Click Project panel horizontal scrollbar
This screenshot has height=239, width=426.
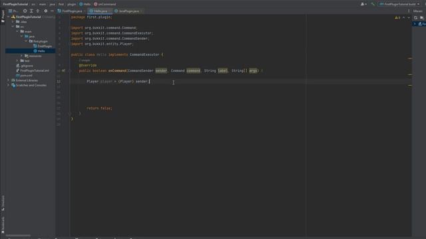click(x=18, y=236)
